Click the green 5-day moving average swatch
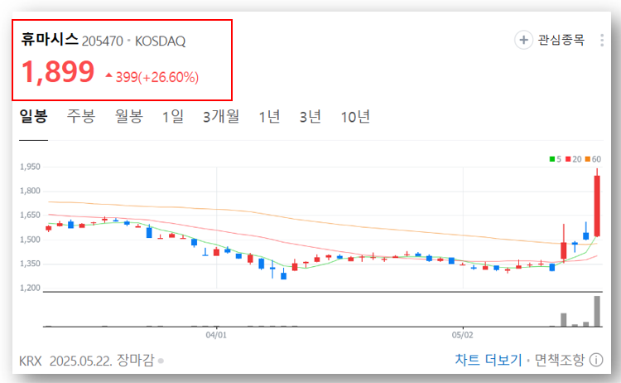This screenshot has height=383, width=621. coord(552,159)
